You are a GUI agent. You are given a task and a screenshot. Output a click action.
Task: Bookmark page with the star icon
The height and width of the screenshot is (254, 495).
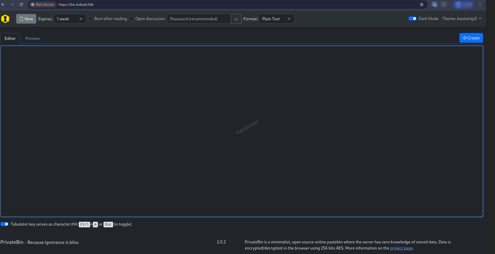[x=422, y=5]
